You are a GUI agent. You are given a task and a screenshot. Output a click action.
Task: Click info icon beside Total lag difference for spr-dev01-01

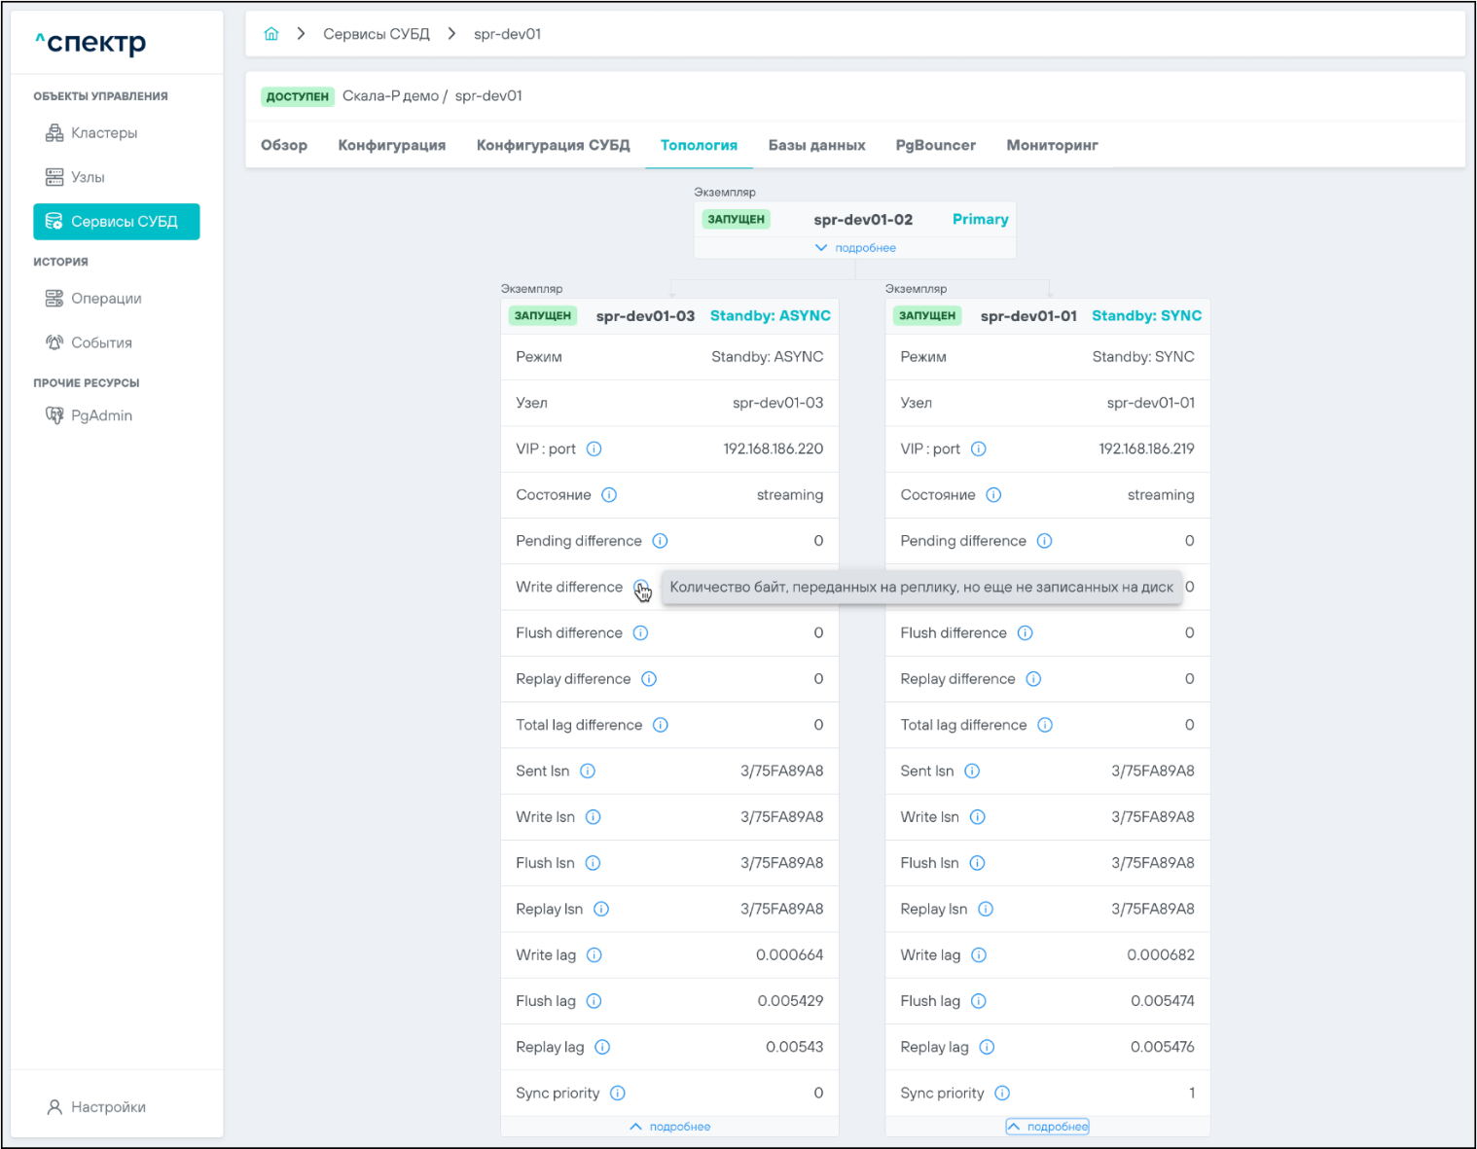click(x=1045, y=725)
